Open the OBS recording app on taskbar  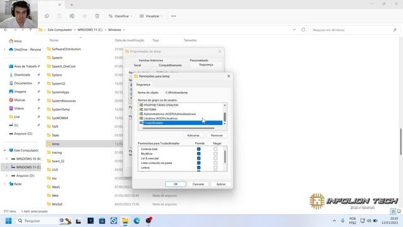pos(149,221)
